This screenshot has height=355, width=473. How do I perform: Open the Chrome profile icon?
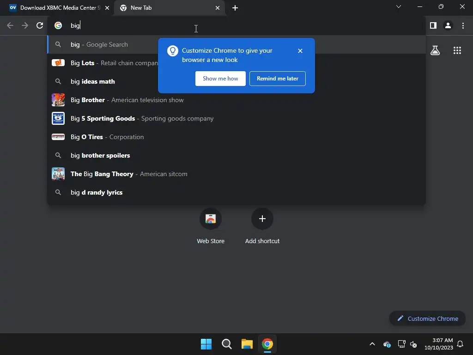[448, 25]
